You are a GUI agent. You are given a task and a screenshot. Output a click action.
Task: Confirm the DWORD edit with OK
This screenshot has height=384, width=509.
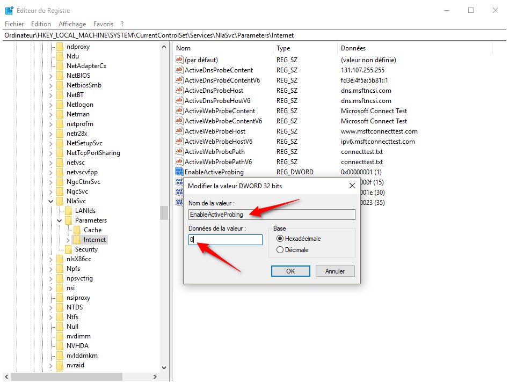pyautogui.click(x=290, y=271)
